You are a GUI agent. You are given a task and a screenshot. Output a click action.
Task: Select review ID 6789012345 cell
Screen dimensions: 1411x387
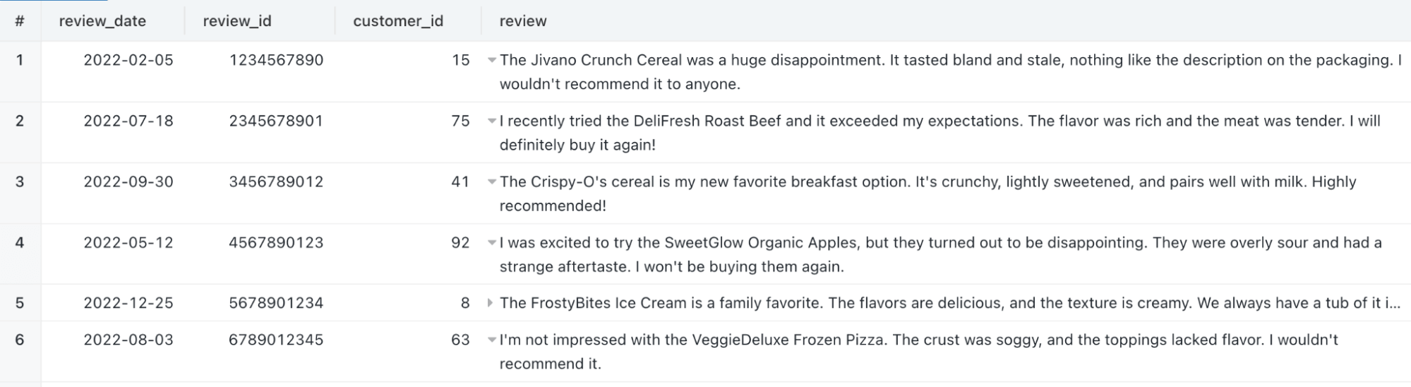pos(276,340)
